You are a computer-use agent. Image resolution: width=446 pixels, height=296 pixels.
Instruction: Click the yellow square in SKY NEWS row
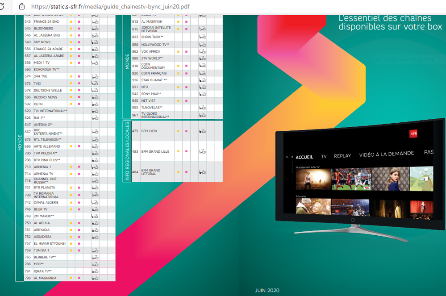click(x=71, y=42)
